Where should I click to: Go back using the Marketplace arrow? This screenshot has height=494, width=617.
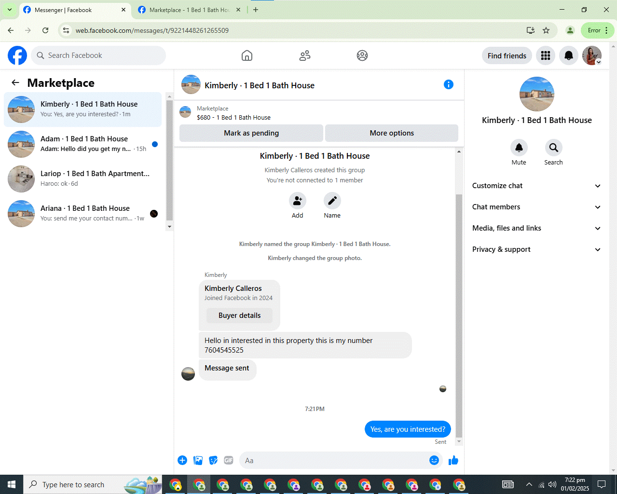(x=15, y=83)
